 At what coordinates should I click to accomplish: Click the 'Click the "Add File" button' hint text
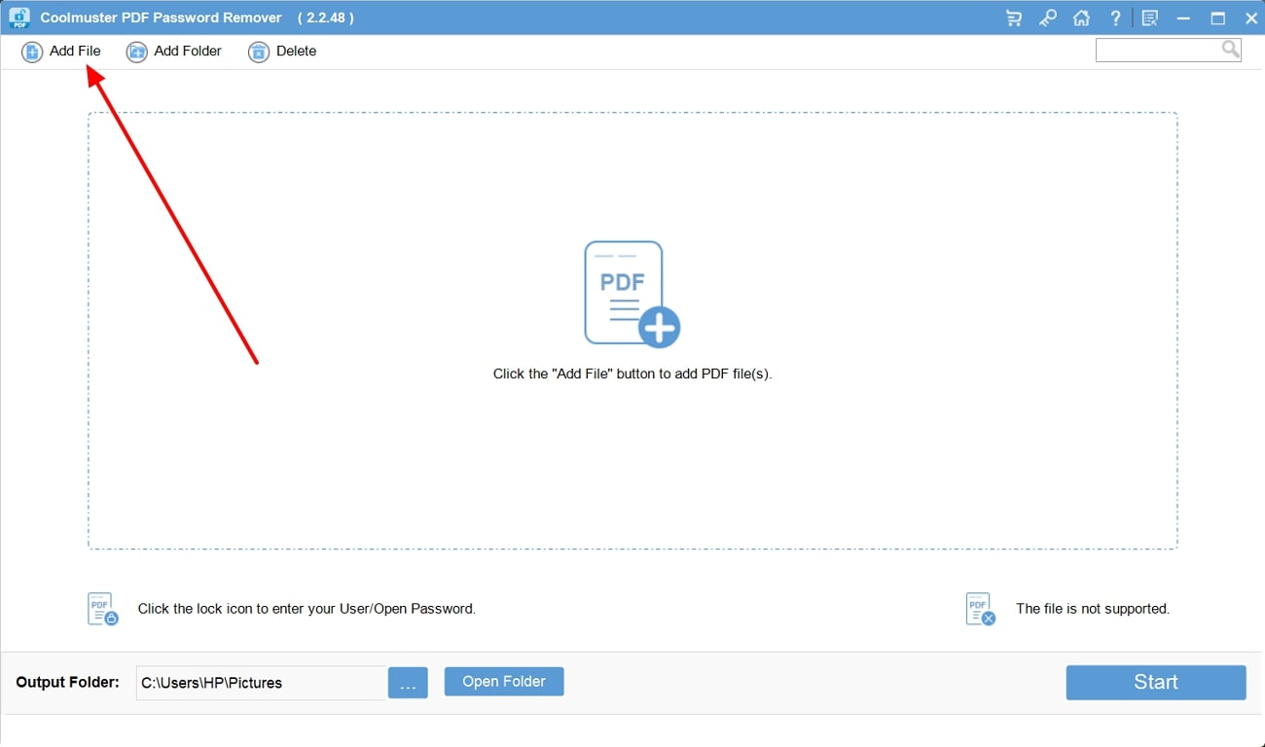click(632, 373)
